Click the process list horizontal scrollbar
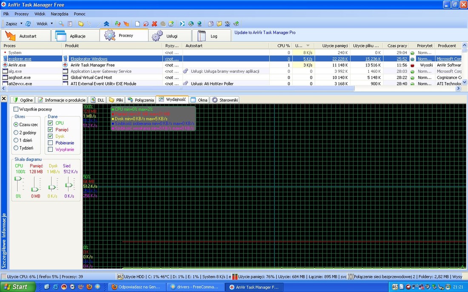This screenshot has height=292, width=468. (x=180, y=88)
